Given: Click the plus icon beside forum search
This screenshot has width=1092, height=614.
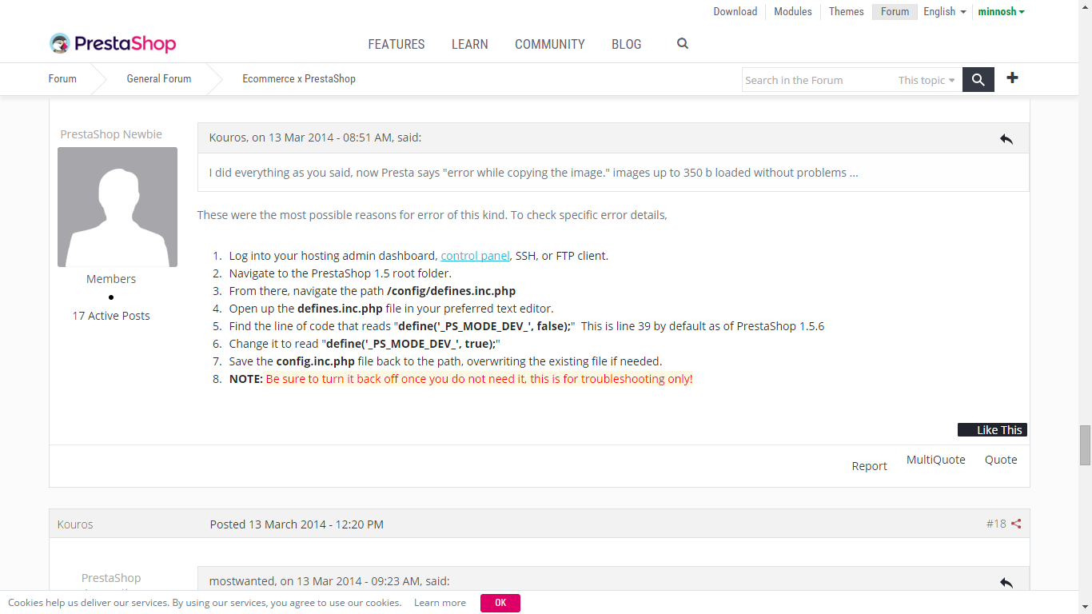Looking at the screenshot, I should point(1012,78).
